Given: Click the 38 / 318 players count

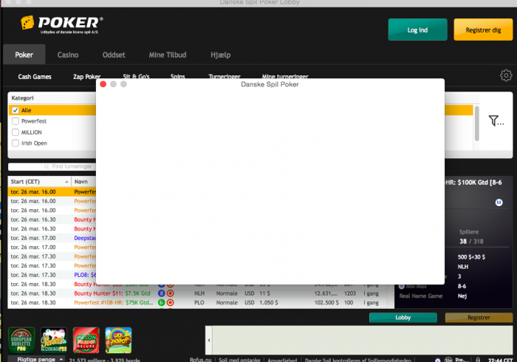Looking at the screenshot, I should (471, 242).
